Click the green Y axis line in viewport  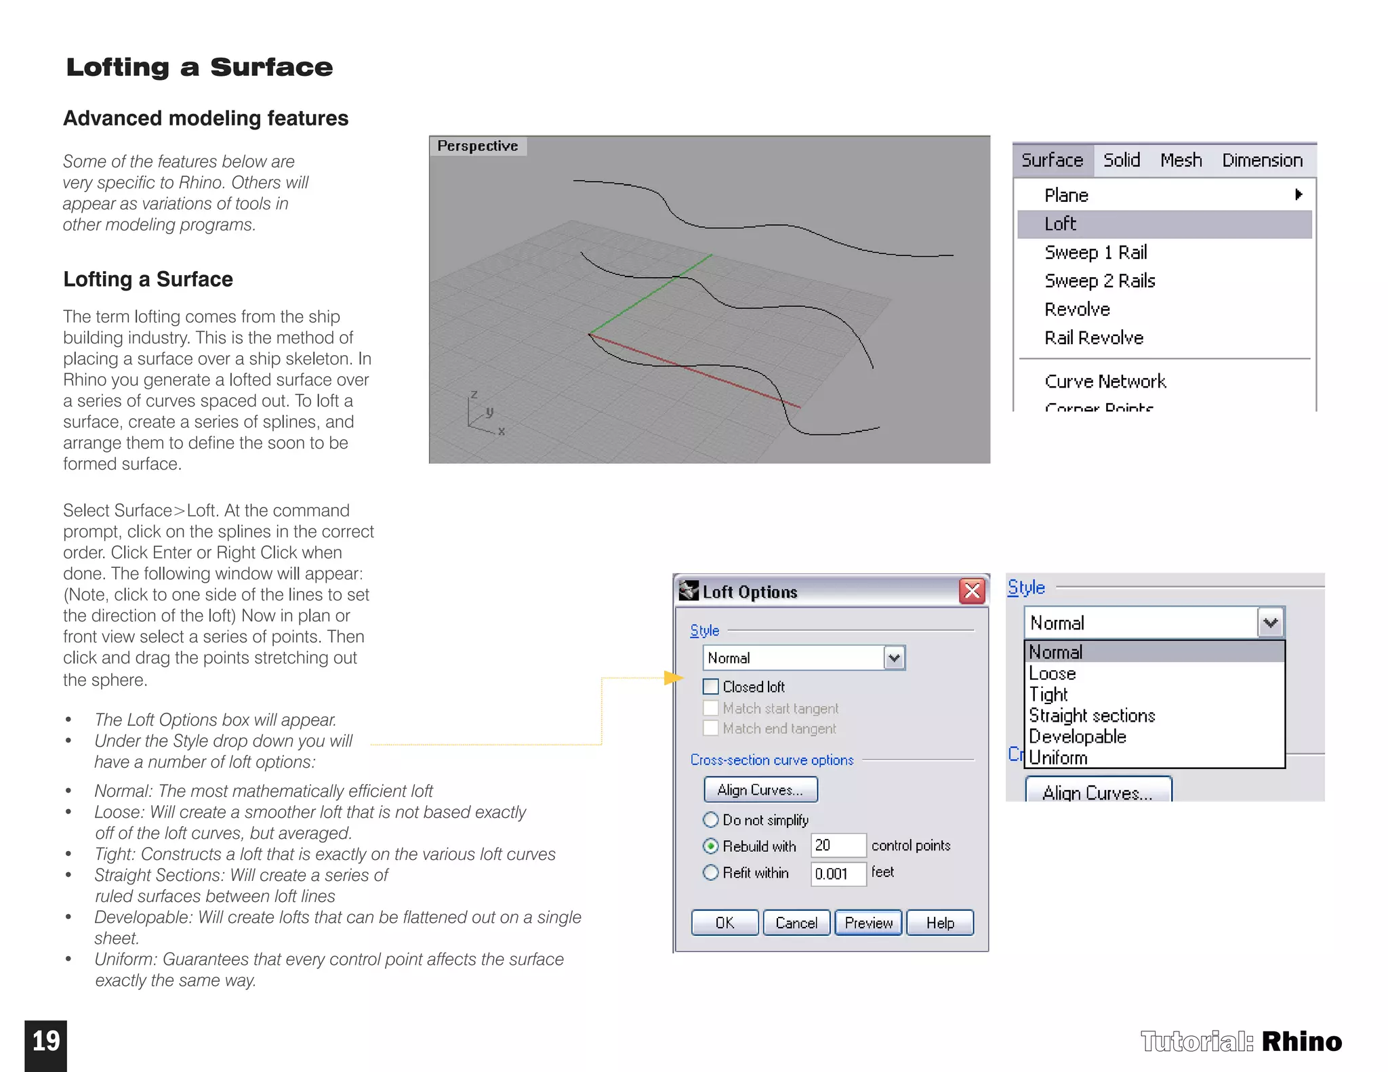(651, 294)
